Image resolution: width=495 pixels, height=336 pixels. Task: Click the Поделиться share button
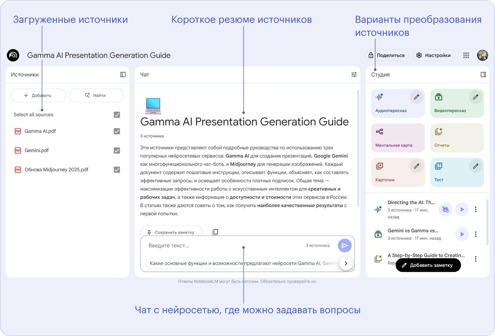[x=387, y=55]
